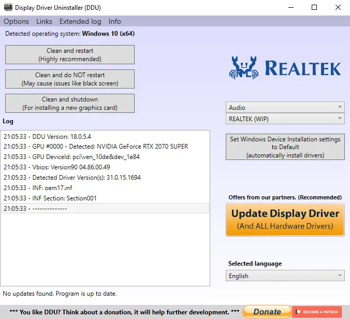Open the Links menu
Viewport: 350px width, 319px height.
(x=44, y=21)
